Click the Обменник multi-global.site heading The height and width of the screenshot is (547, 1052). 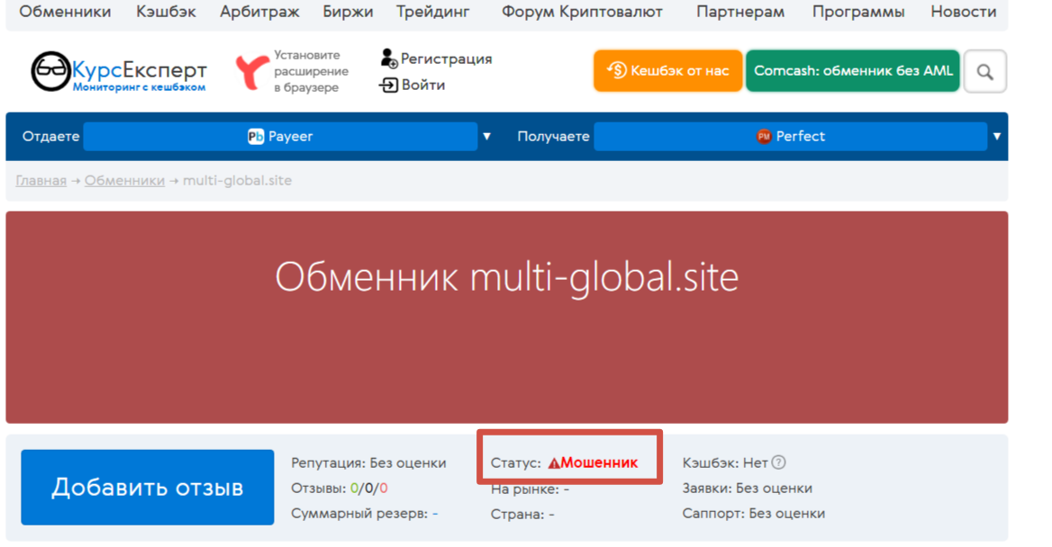506,277
